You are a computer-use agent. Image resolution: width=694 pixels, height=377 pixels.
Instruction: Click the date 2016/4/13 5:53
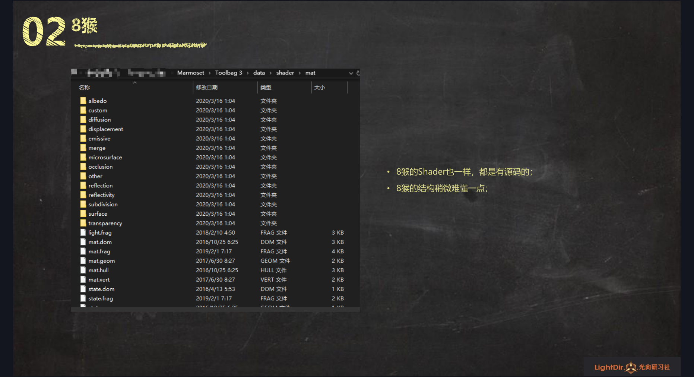[x=215, y=289]
